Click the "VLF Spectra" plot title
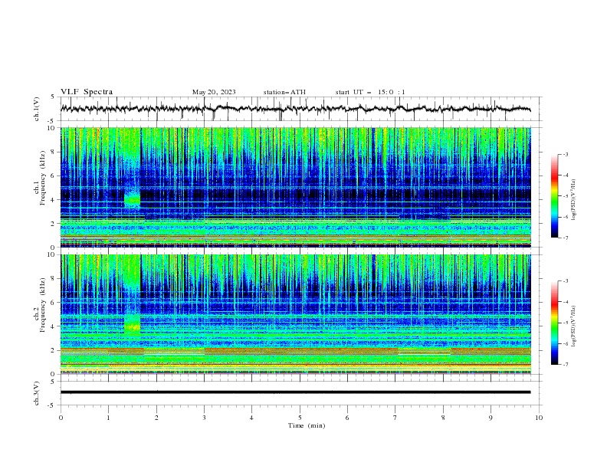This screenshot has height=469, width=607. (x=87, y=92)
